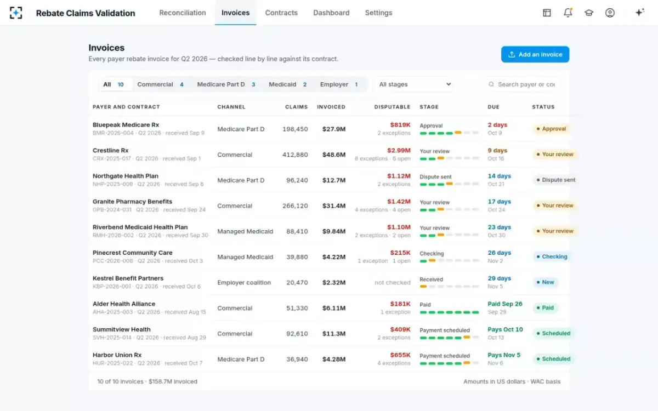658x411 pixels.
Task: Filter invoices by Employer
Action: click(339, 84)
